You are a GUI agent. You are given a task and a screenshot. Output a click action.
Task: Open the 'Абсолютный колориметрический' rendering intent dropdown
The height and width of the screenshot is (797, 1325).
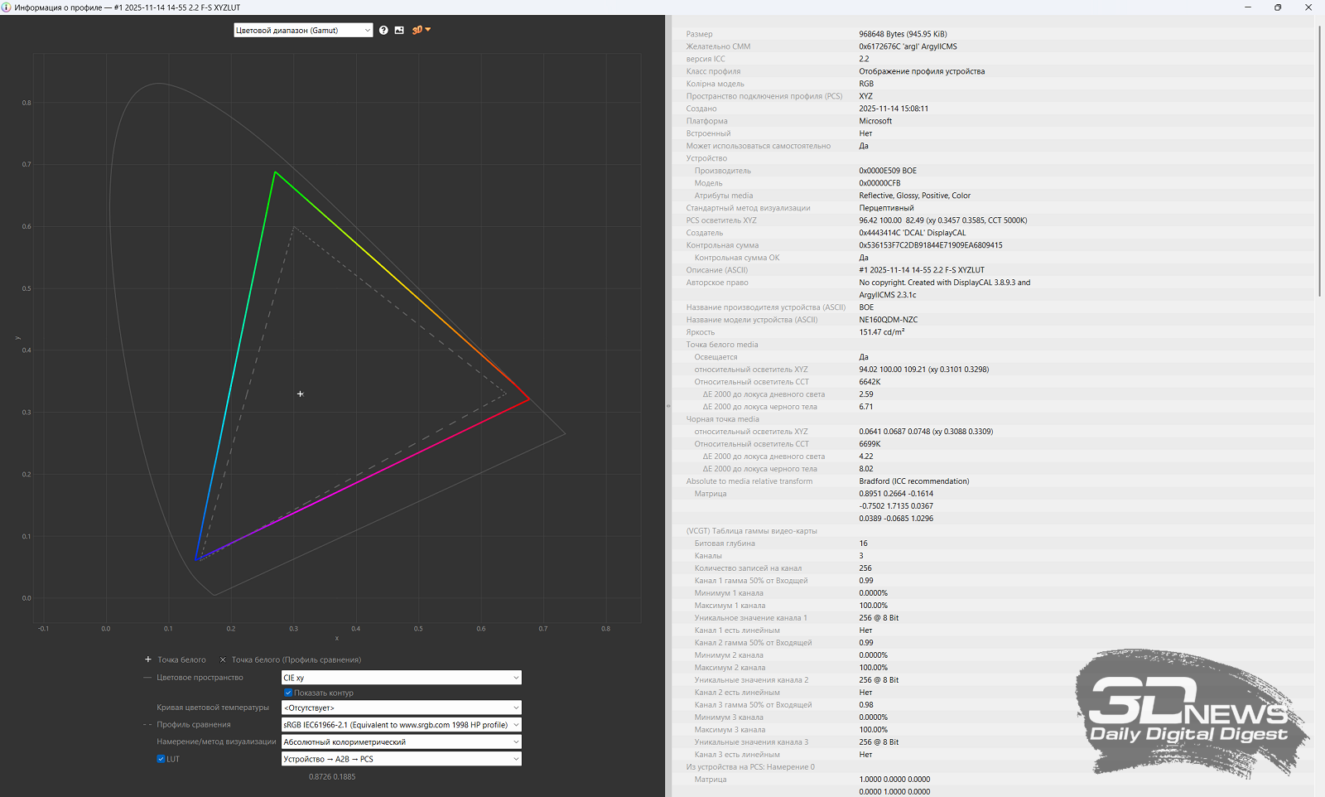(401, 742)
